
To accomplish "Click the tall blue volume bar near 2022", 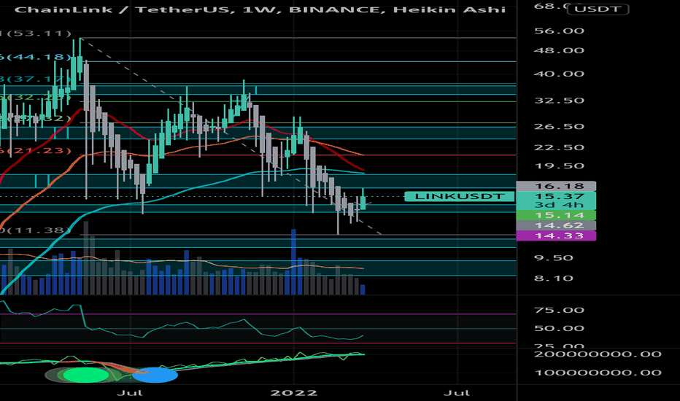I will [293, 262].
